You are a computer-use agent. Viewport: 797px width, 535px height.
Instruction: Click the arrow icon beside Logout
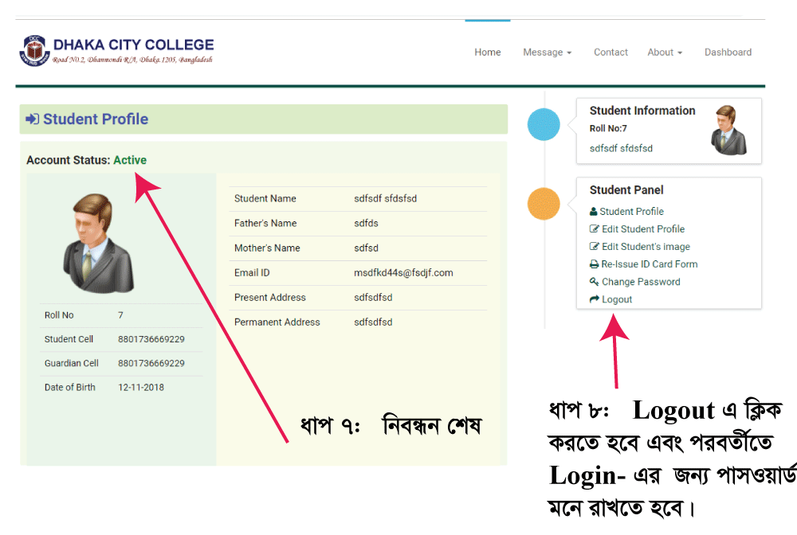coord(594,299)
